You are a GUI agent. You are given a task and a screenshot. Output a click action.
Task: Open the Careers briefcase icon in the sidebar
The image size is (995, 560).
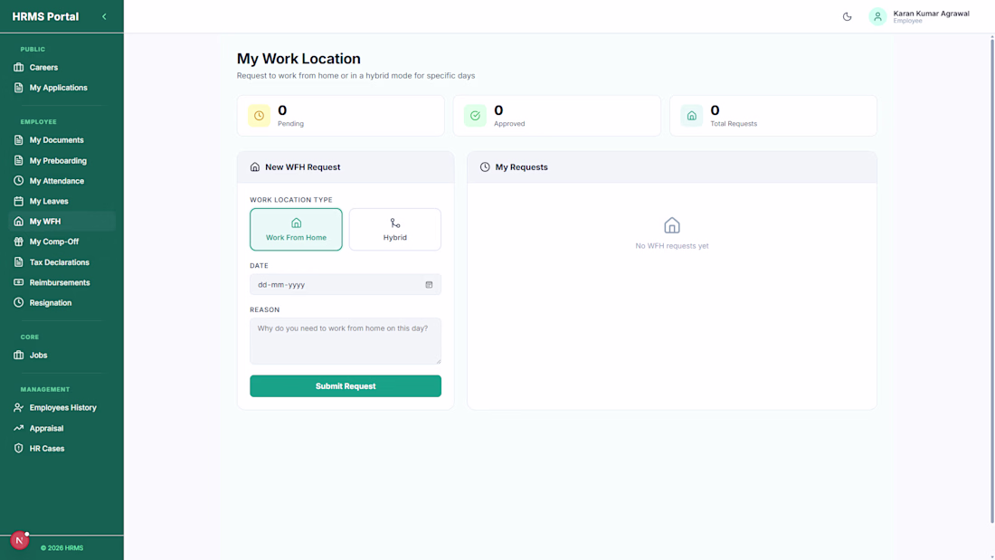click(x=18, y=67)
